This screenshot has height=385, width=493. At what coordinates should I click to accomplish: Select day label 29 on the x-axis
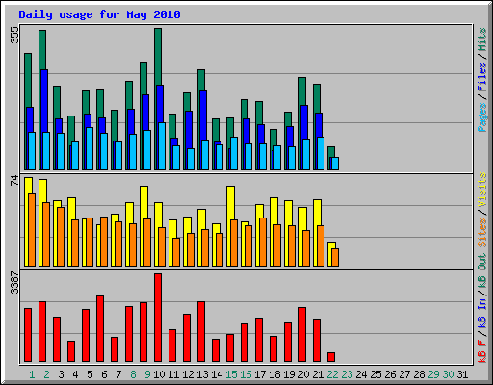(x=433, y=374)
